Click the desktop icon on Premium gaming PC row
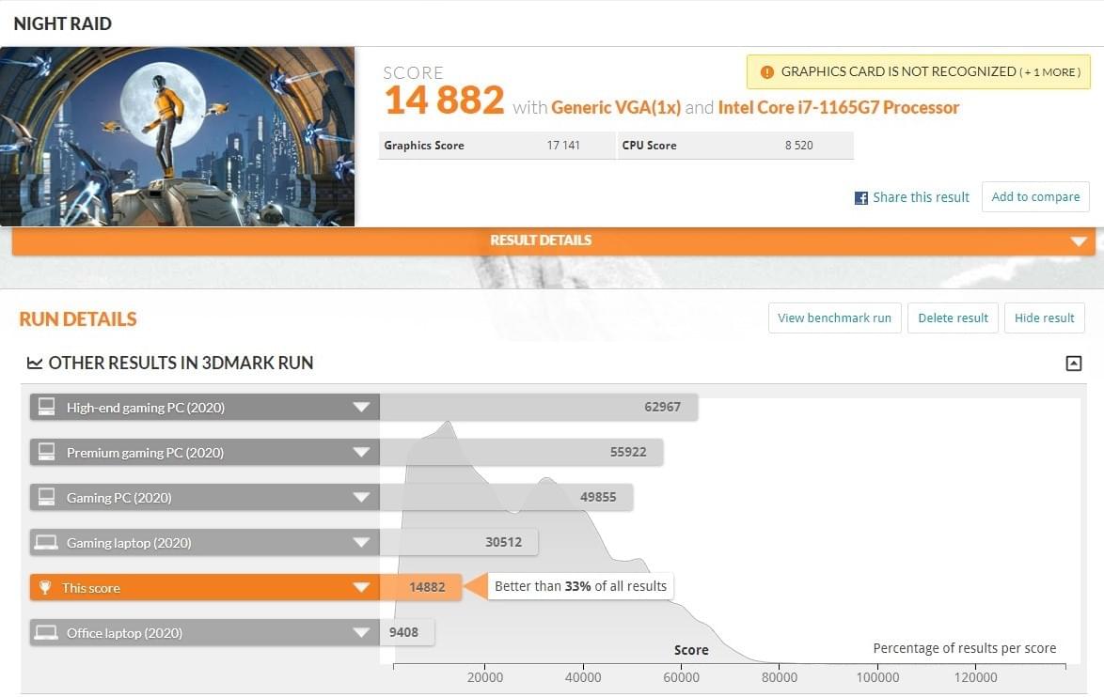Viewport: 1104px width, 697px height. pyautogui.click(x=46, y=452)
